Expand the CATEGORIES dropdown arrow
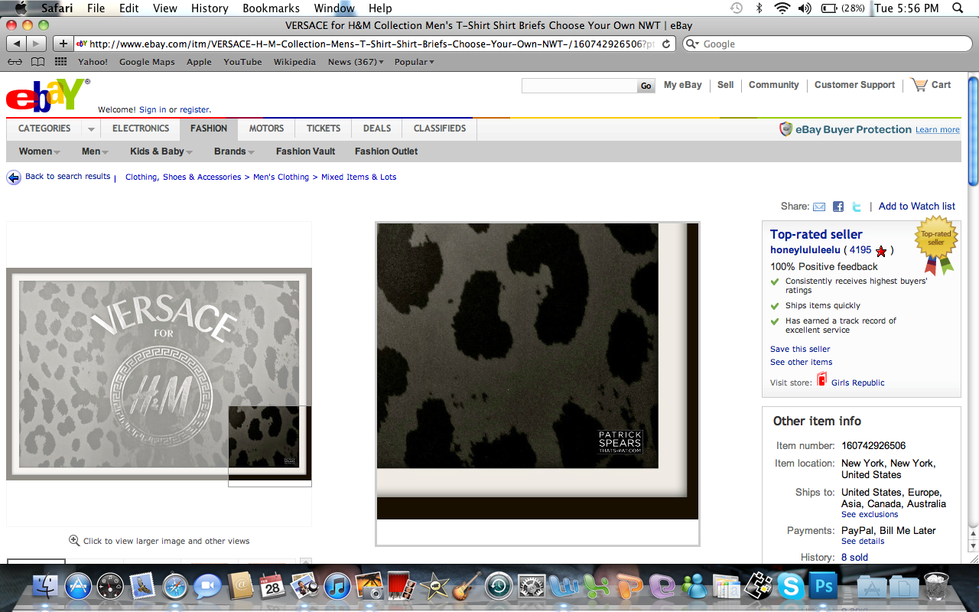 [91, 129]
